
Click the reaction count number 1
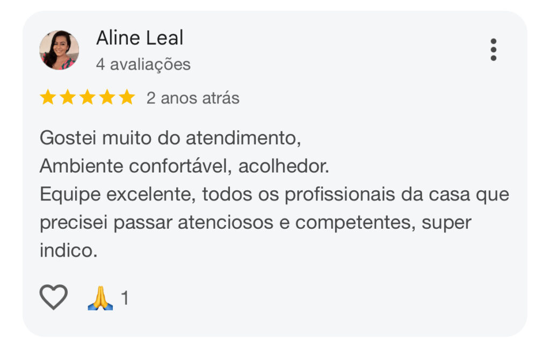[x=125, y=298]
